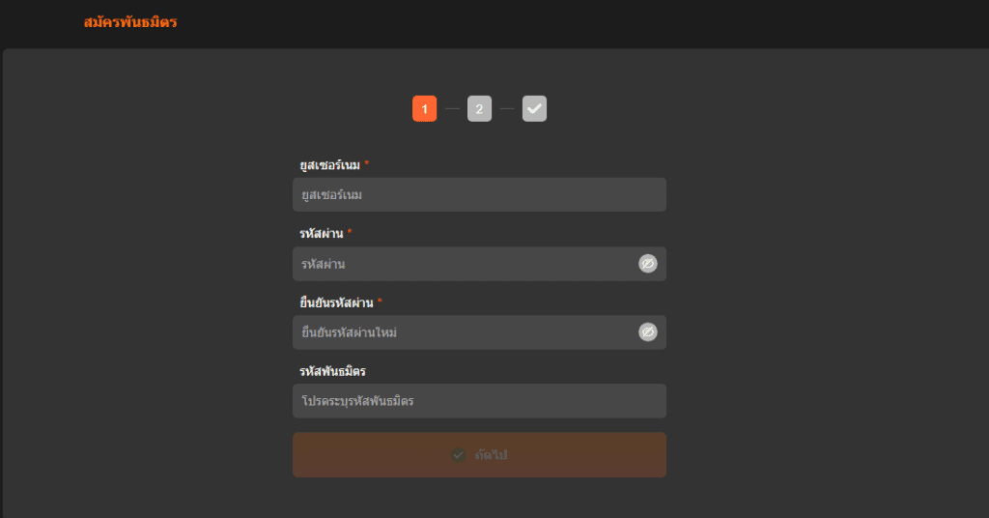This screenshot has width=989, height=518.
Task: Click into the รหัสผ่าน password box
Action: coord(464,264)
